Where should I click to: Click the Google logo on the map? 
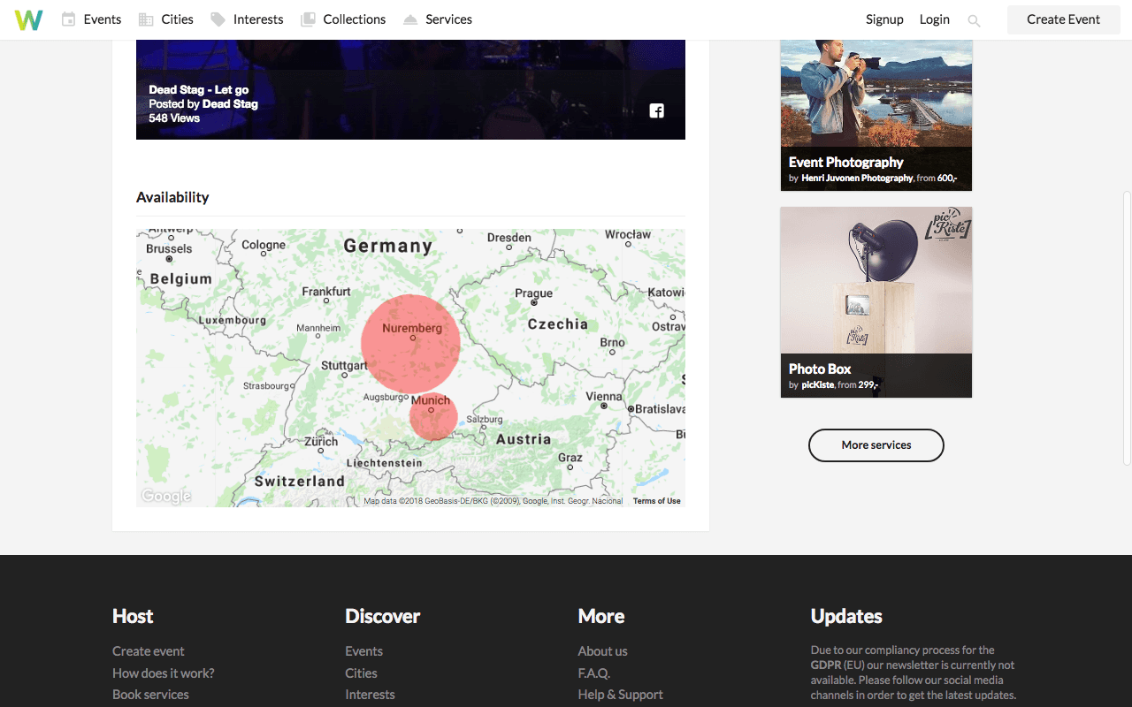pyautogui.click(x=166, y=496)
